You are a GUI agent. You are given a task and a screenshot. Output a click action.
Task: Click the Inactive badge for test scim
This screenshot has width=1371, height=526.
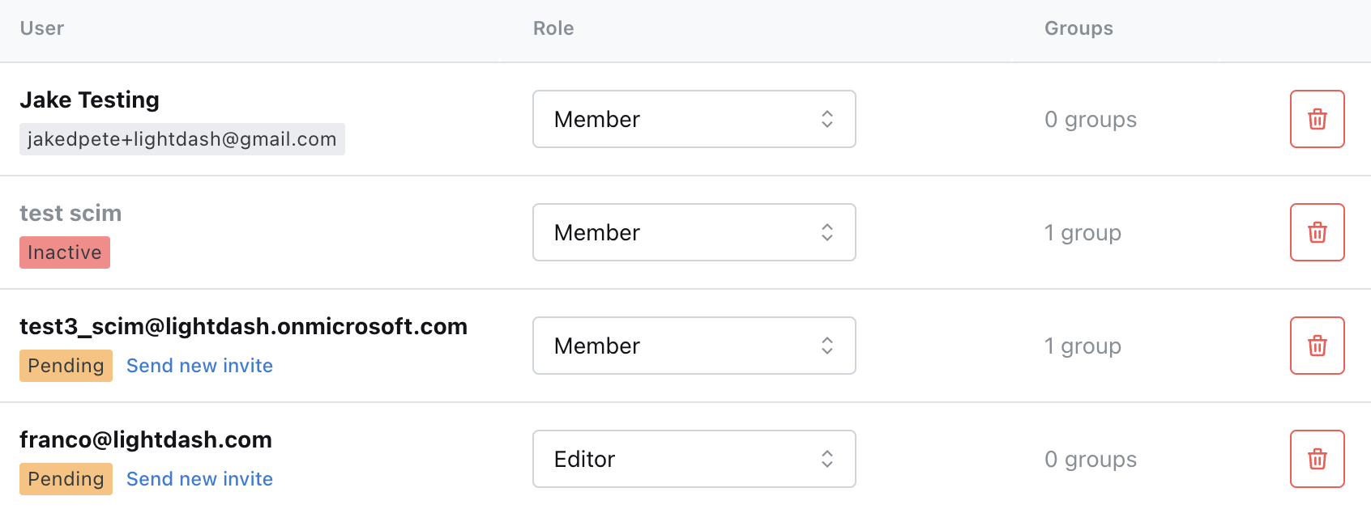pos(65,252)
